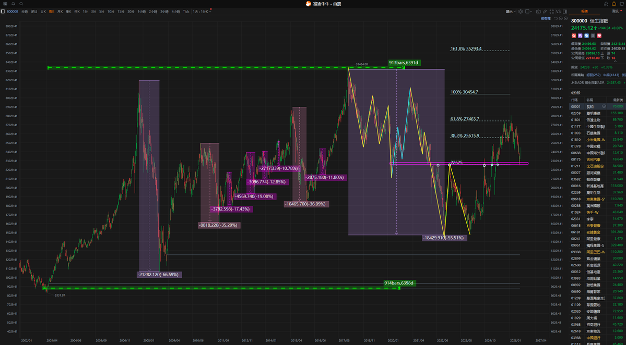The width and height of the screenshot is (626, 345).
Task: Select constituent row 01810 小米集團-W
Action: (597, 140)
